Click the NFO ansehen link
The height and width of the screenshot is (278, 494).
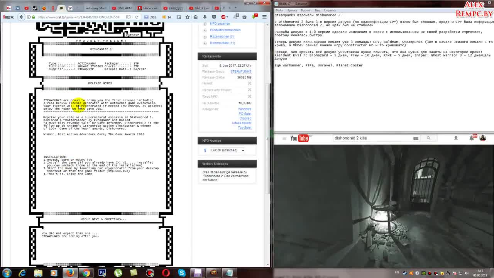click(220, 24)
